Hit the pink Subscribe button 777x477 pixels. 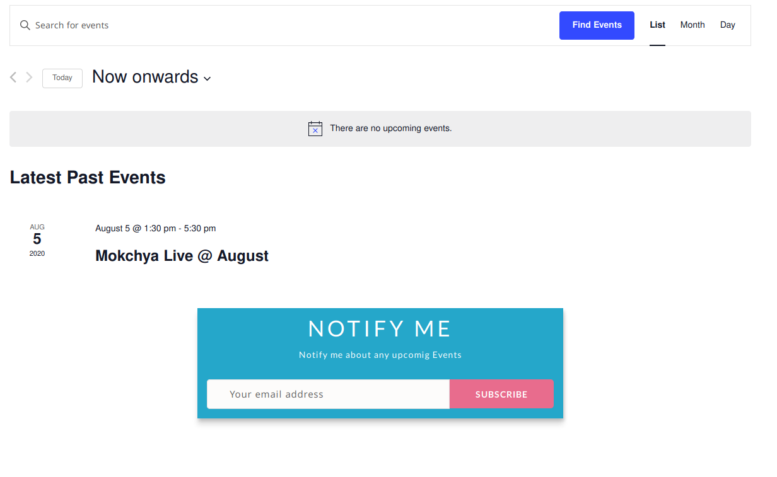[x=501, y=394]
